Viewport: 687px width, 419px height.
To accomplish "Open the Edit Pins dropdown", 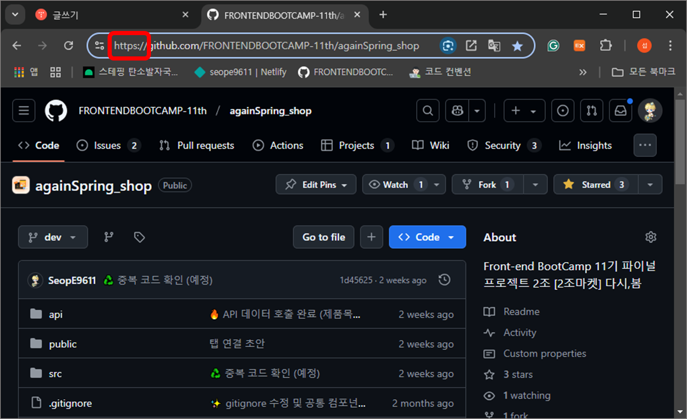I will pyautogui.click(x=316, y=185).
